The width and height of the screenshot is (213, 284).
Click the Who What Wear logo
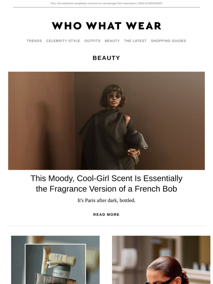click(106, 26)
